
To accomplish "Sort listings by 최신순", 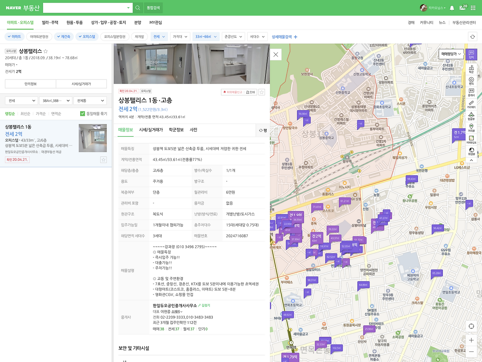I will pyautogui.click(x=25, y=114).
